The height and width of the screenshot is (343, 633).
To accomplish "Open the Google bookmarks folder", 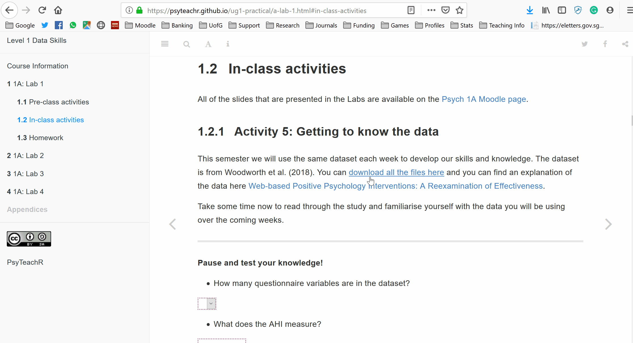I will point(20,25).
